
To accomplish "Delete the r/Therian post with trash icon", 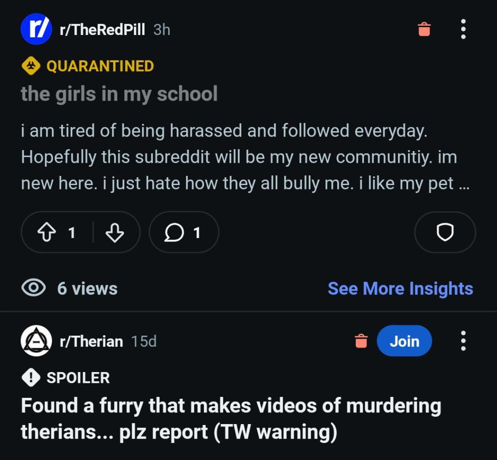I will pyautogui.click(x=361, y=341).
